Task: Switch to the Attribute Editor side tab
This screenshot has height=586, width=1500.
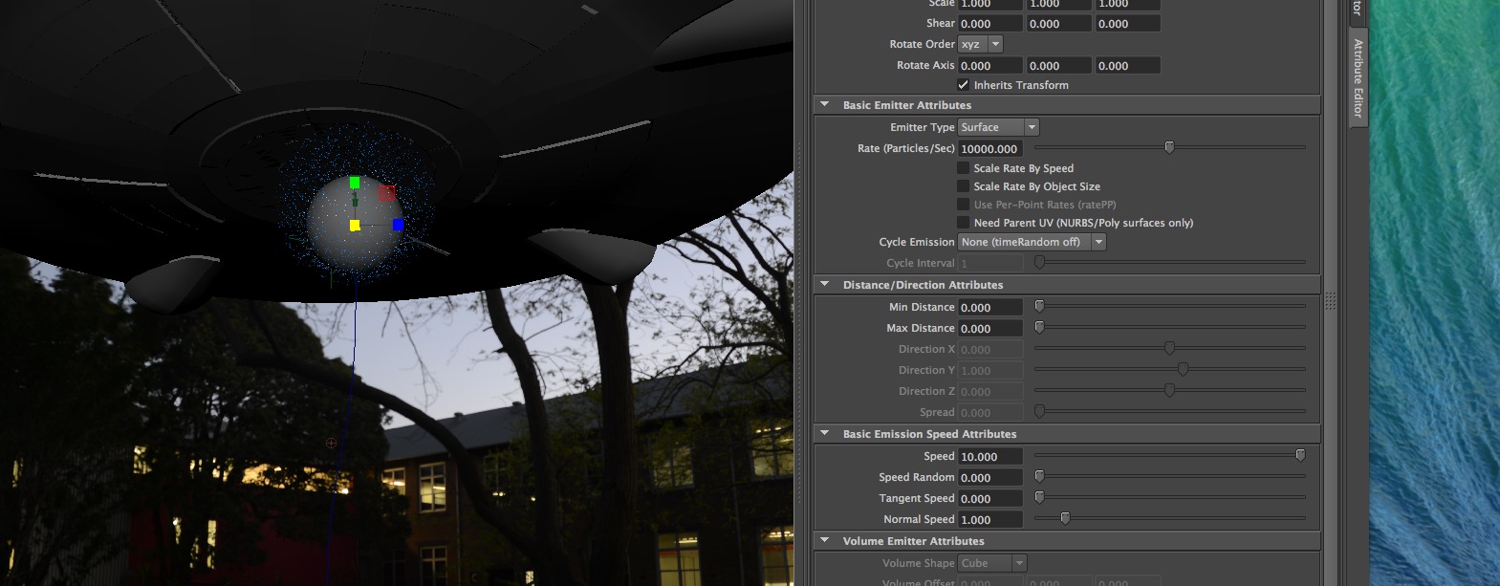Action: (x=1358, y=78)
